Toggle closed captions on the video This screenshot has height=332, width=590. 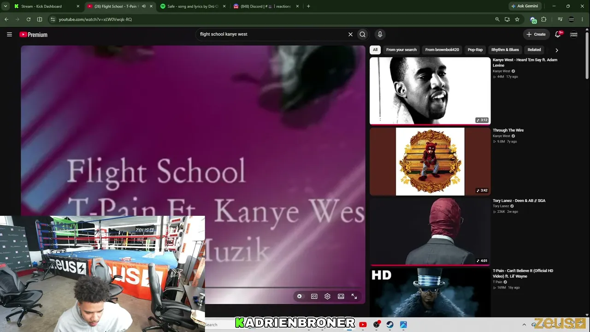(x=314, y=296)
